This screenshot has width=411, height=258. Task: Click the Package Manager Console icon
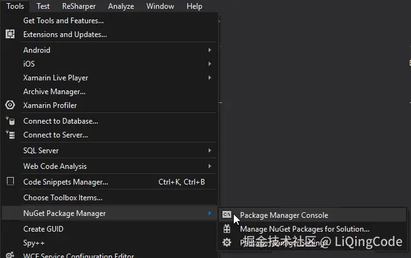[x=227, y=215]
